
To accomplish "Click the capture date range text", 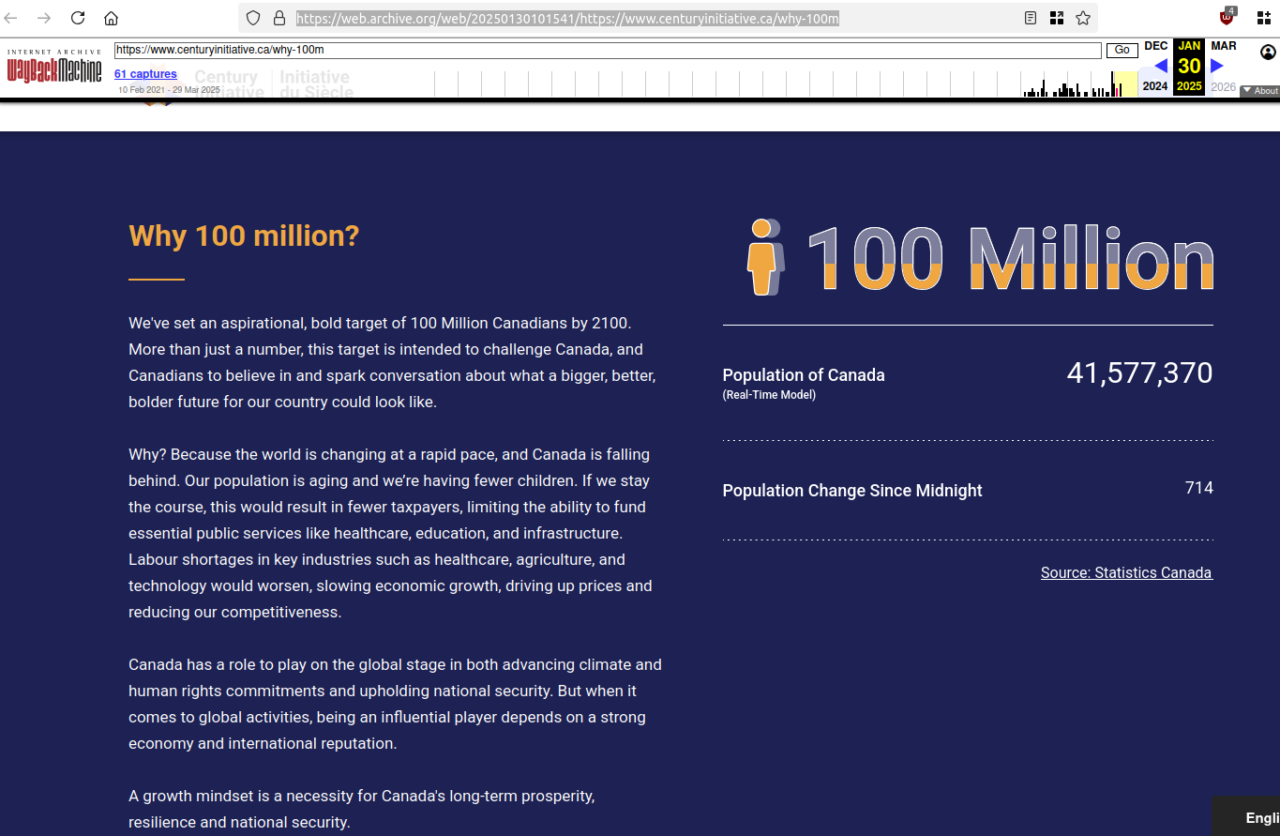I will (169, 90).
